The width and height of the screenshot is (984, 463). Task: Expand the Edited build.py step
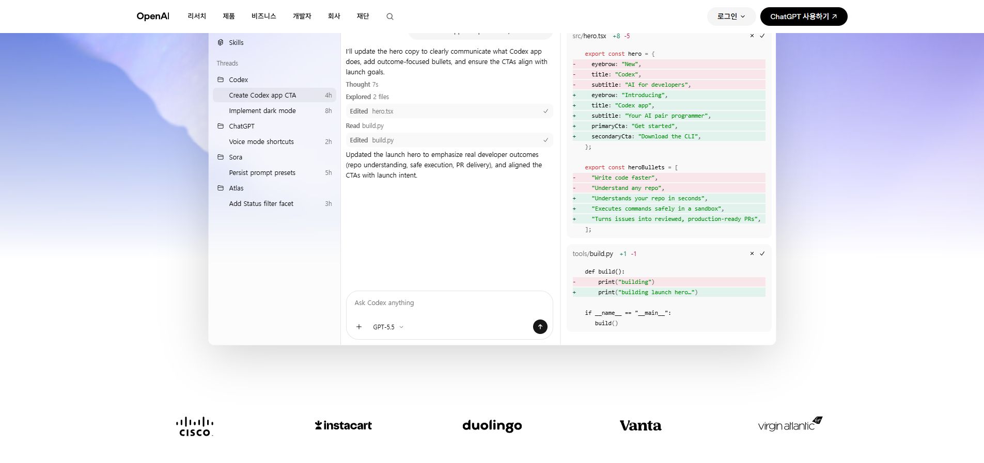[449, 140]
